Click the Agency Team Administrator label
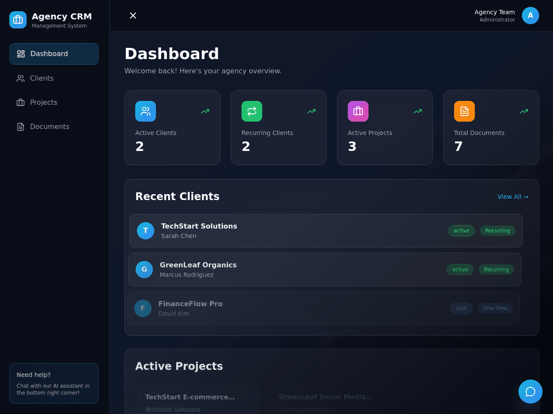This screenshot has width=553, height=414. [495, 16]
